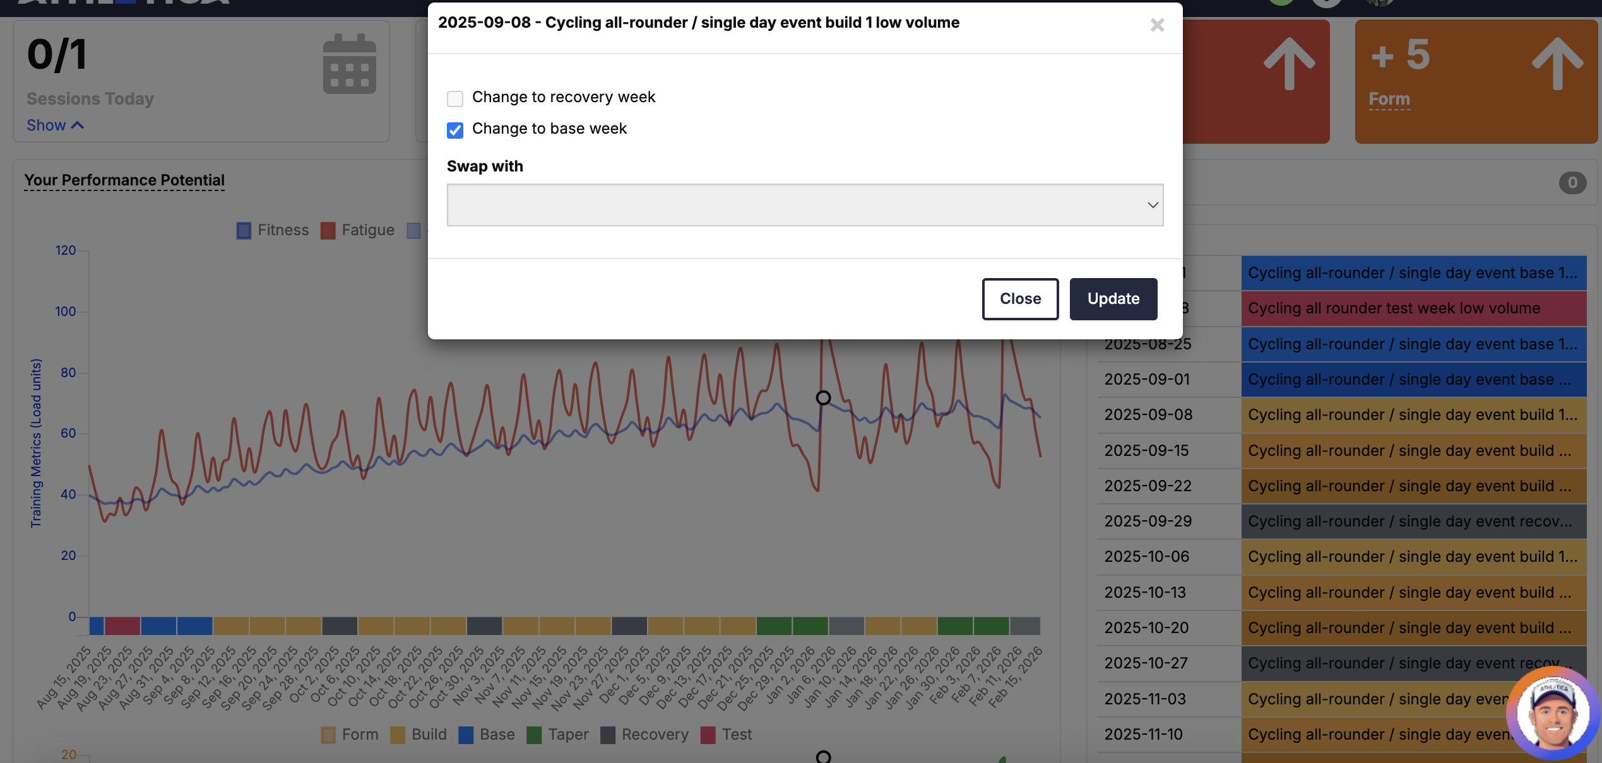
Task: Click the Recovery legend marker
Action: tap(608, 735)
